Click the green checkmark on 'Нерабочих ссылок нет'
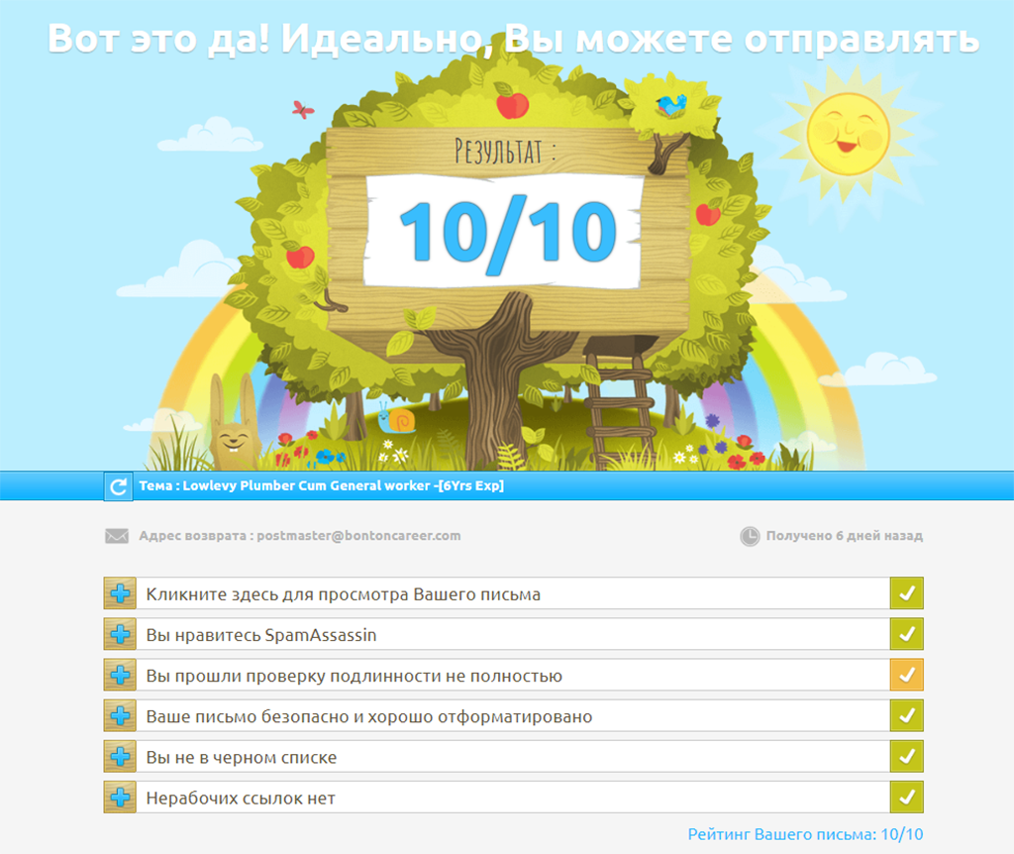1014x854 pixels. [x=906, y=796]
